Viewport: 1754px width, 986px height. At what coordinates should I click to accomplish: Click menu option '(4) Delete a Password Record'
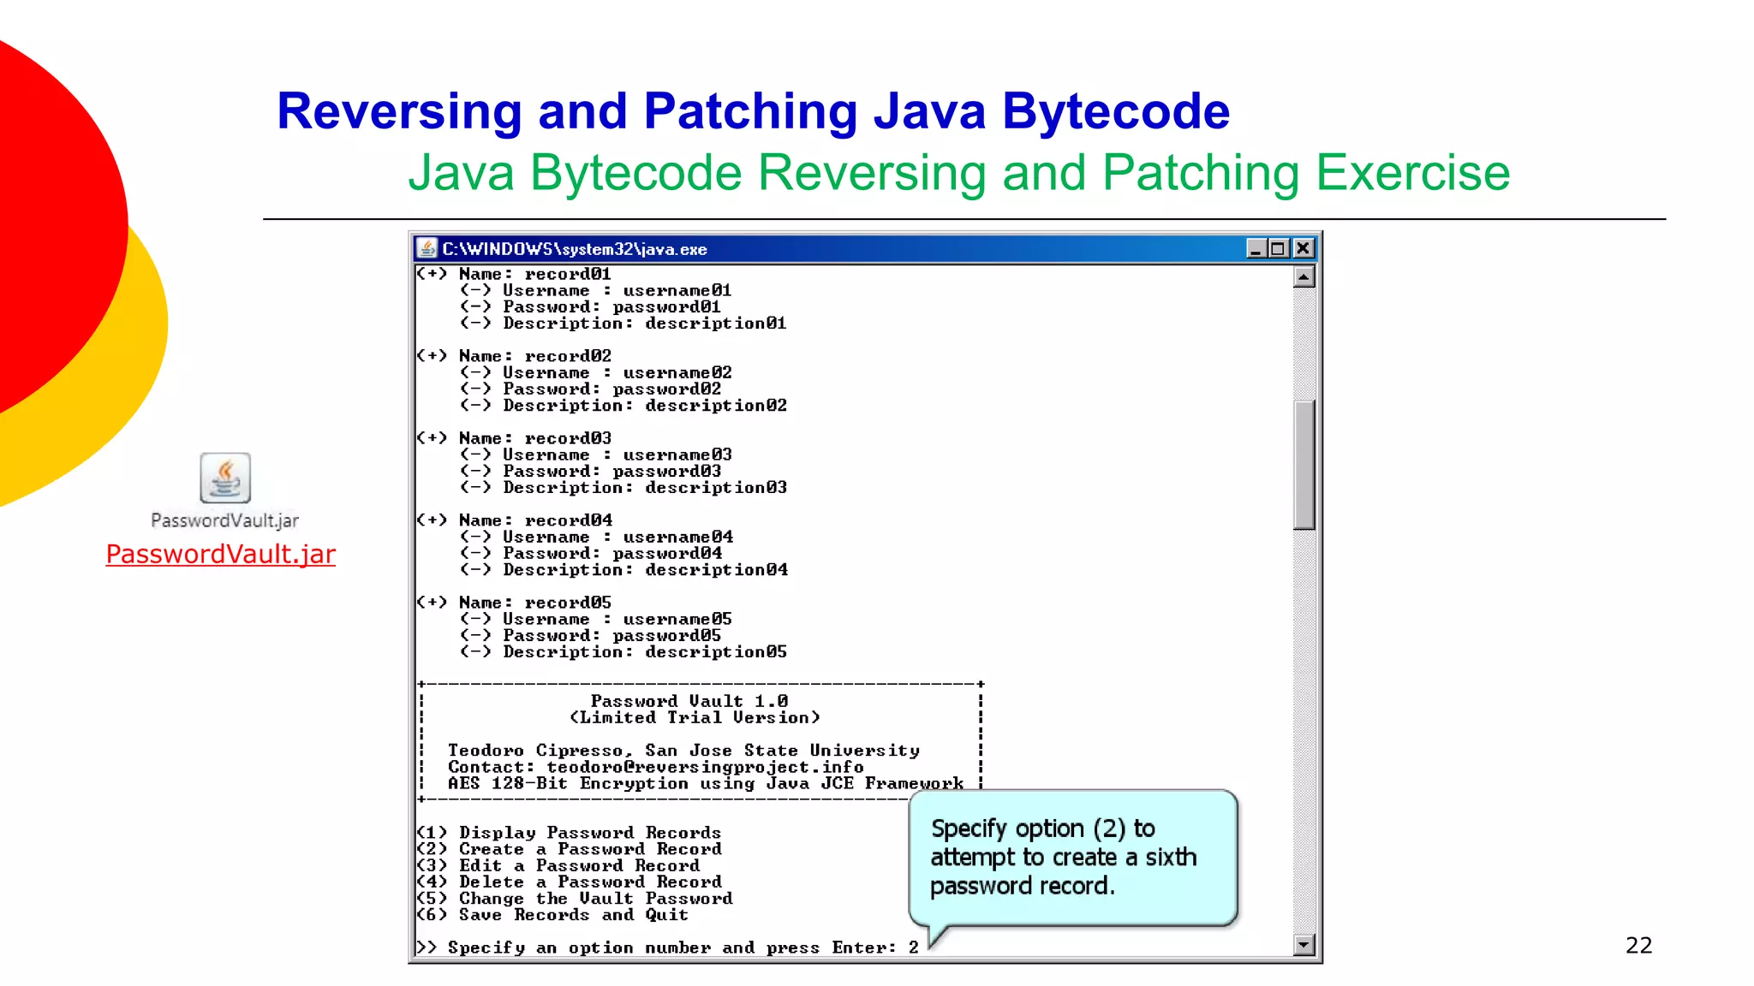click(x=569, y=882)
